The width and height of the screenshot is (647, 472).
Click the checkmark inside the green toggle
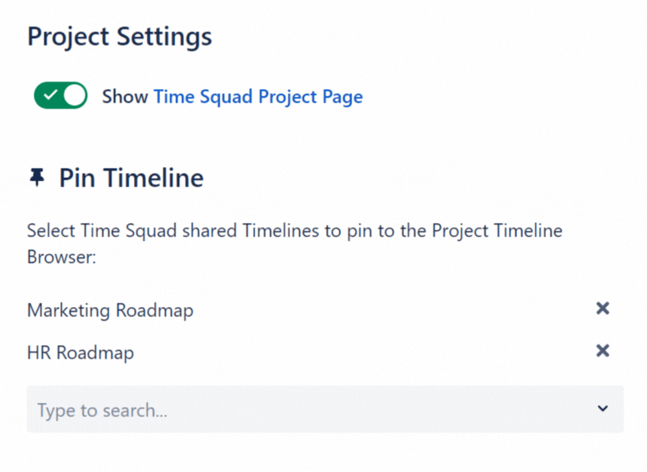pos(52,95)
